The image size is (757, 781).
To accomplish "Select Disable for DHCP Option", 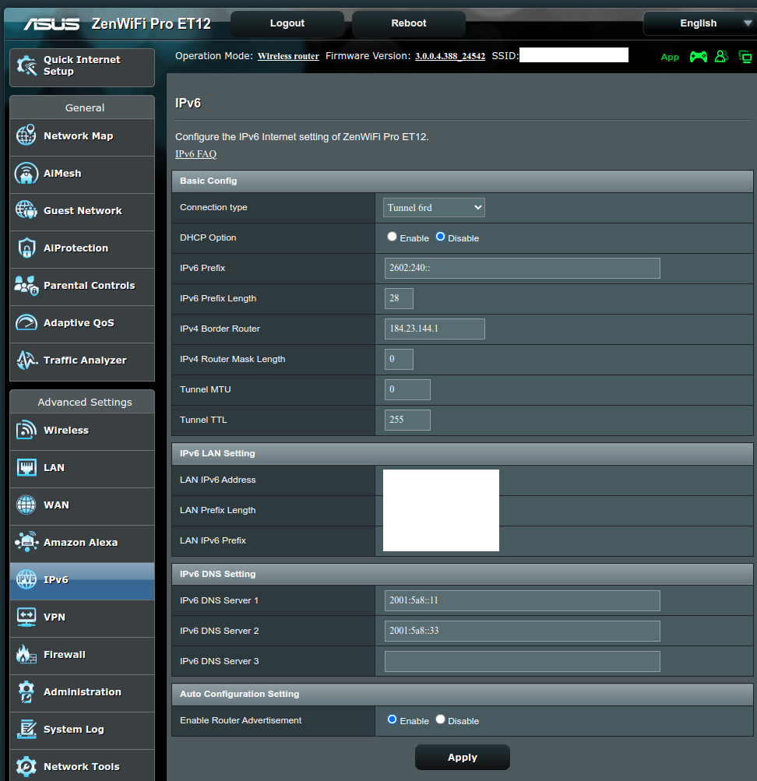I will 440,237.
